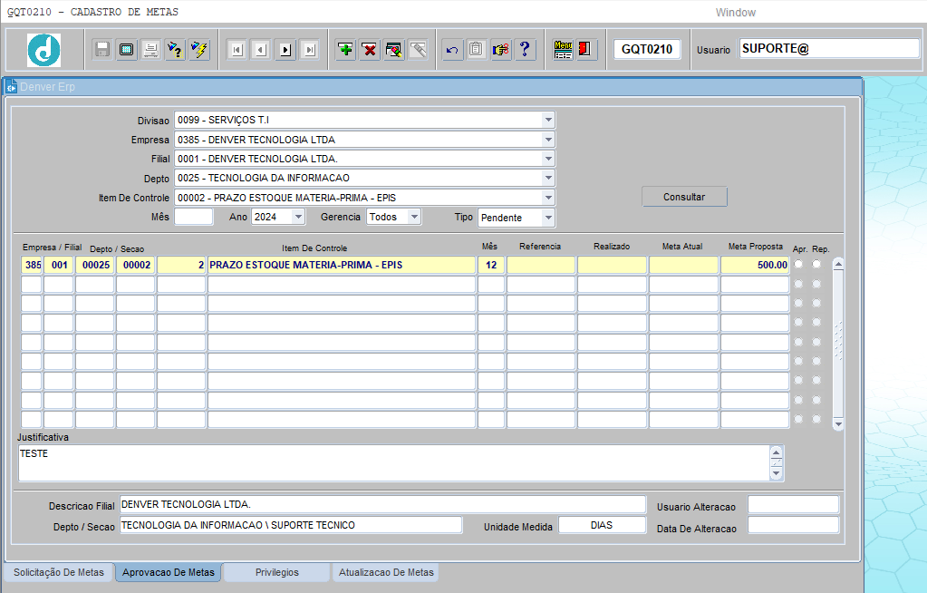The width and height of the screenshot is (927, 593).
Task: Click the Justificativa text area containing TESTE
Action: coord(394,462)
